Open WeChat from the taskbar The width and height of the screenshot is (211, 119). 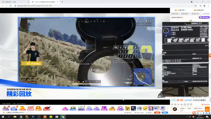pos(63,117)
